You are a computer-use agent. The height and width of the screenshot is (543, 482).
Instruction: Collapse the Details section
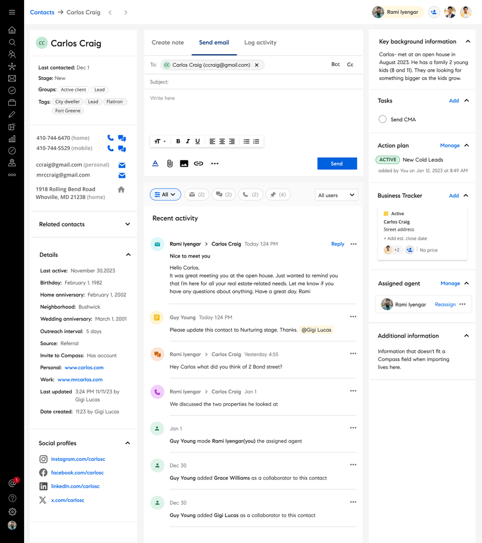click(x=128, y=255)
